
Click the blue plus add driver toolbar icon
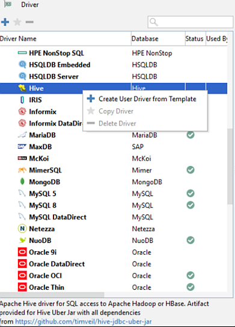(5, 22)
